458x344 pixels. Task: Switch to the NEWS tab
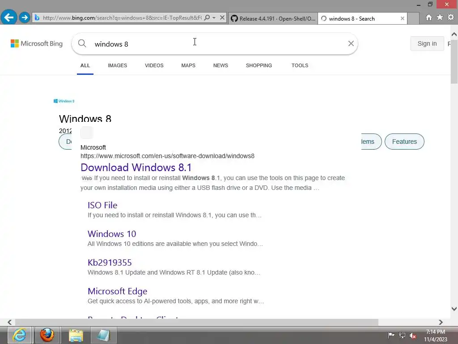click(221, 65)
